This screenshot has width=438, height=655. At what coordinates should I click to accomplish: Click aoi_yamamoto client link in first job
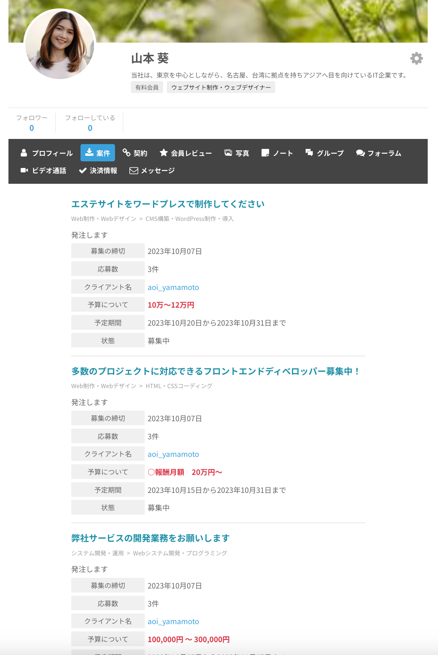pyautogui.click(x=173, y=287)
